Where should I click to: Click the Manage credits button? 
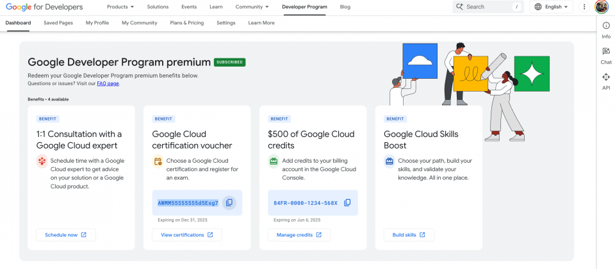click(x=299, y=235)
